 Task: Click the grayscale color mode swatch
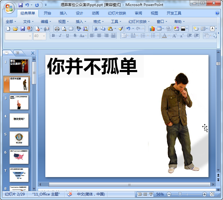(183, 29)
